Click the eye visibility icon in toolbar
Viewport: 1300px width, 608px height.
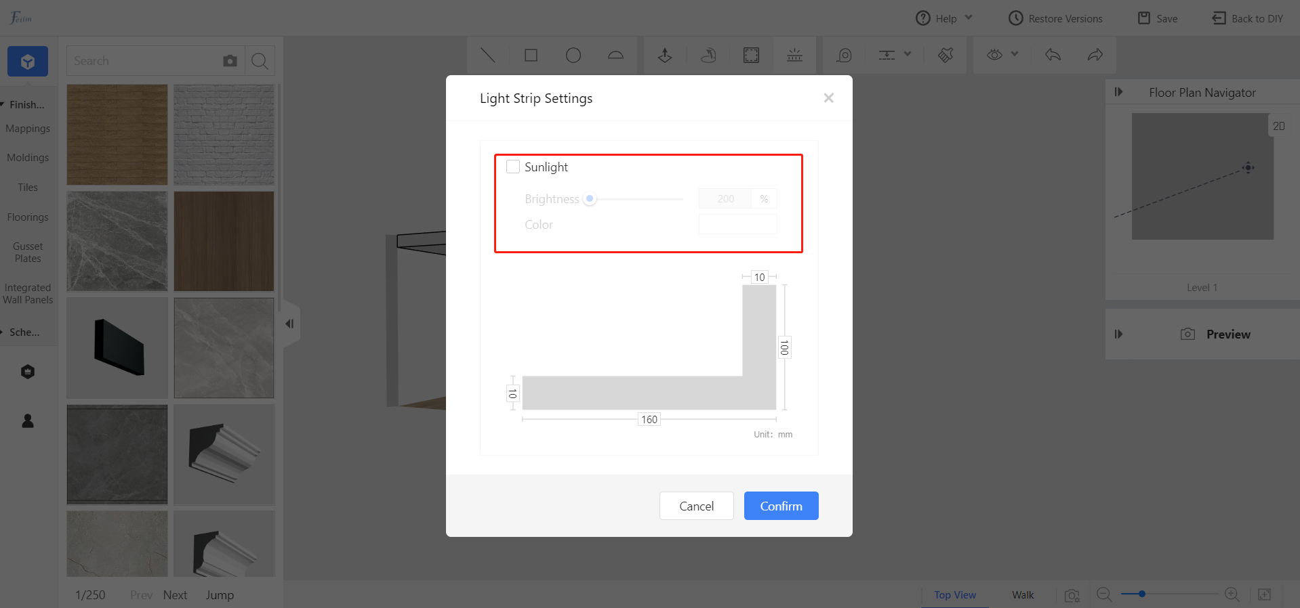point(994,55)
